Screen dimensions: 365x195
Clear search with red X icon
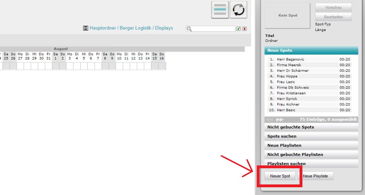coord(244,29)
